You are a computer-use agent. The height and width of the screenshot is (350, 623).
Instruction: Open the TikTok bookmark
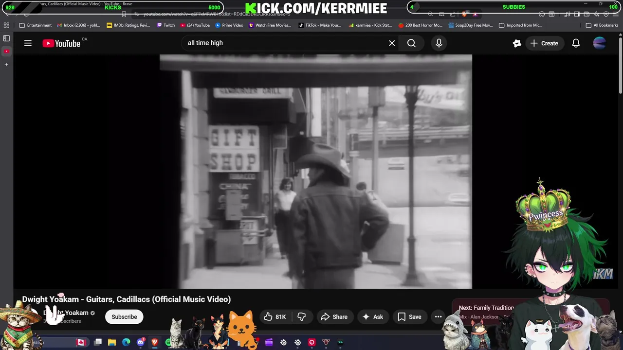[x=320, y=25]
